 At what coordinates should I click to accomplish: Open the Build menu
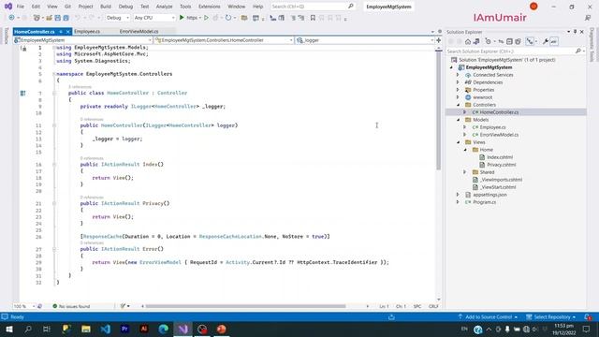106,7
